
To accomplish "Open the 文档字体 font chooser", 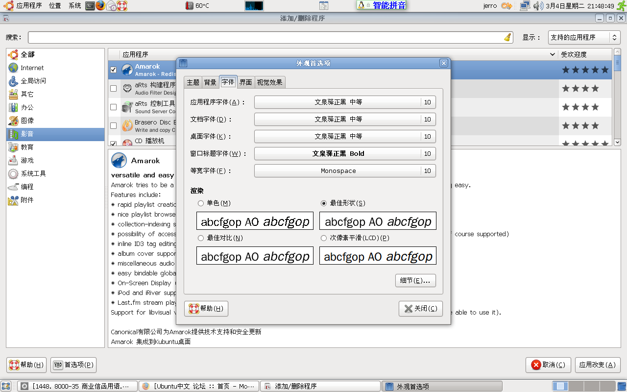I will [345, 119].
